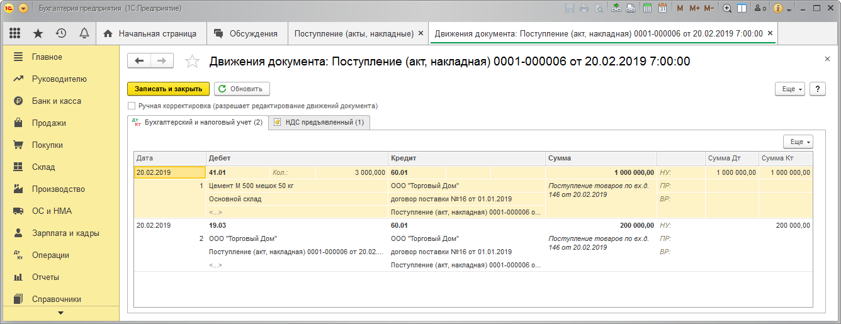Open the sections grid menu icon
This screenshot has width=841, height=324.
(x=15, y=33)
